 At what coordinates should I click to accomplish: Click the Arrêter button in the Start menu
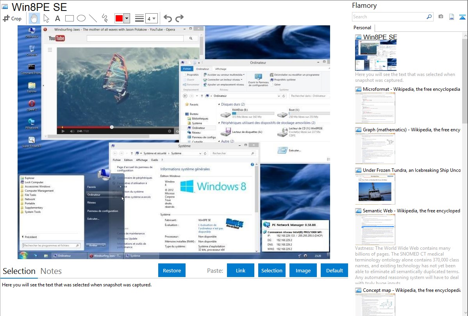click(x=93, y=245)
